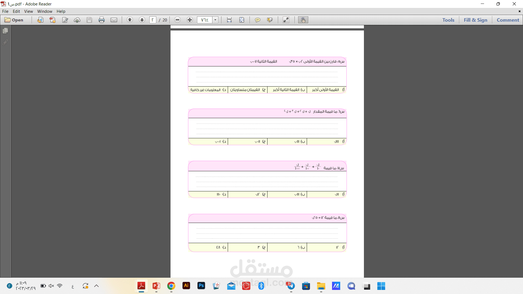Click the Zoom in plus button

190,20
